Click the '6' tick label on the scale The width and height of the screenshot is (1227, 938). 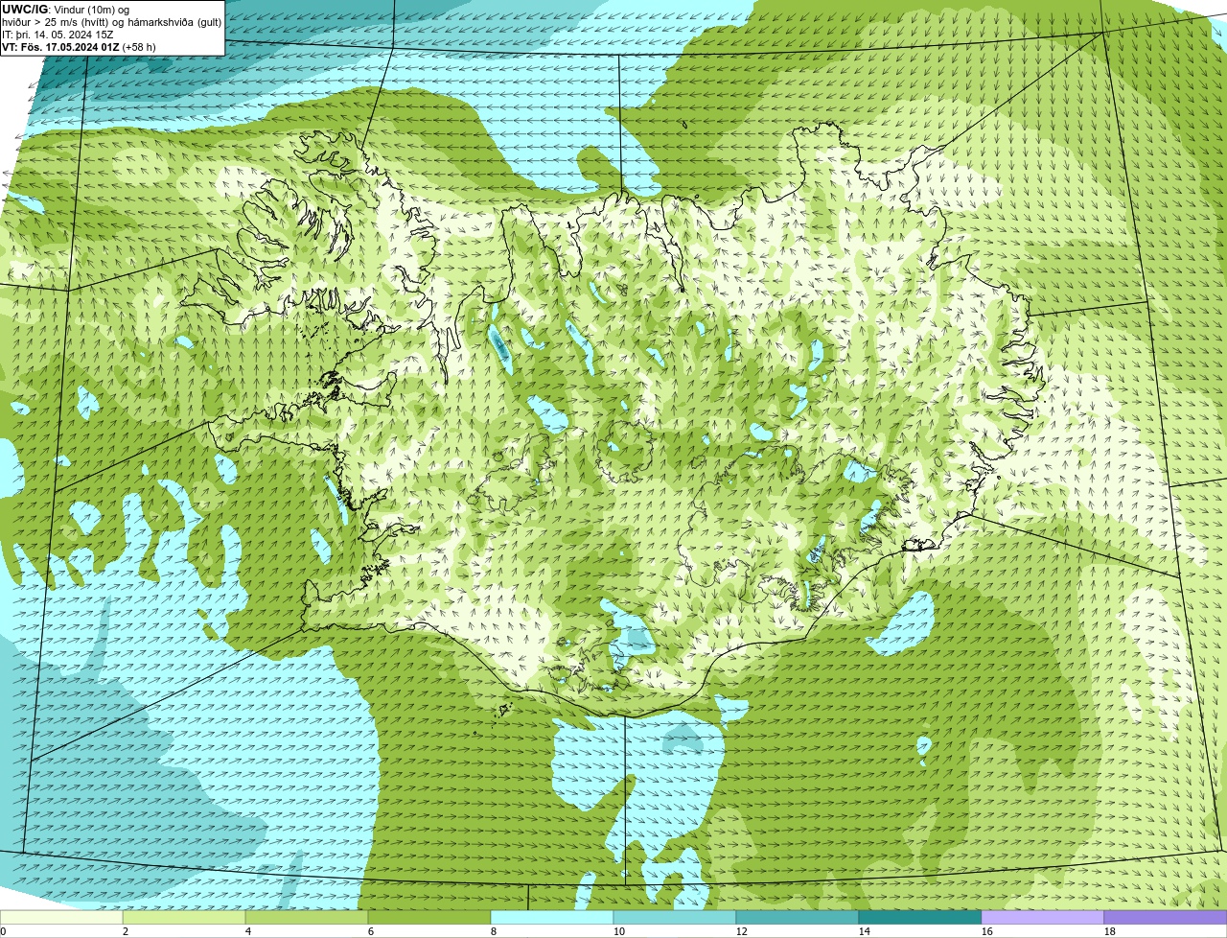[x=371, y=931]
